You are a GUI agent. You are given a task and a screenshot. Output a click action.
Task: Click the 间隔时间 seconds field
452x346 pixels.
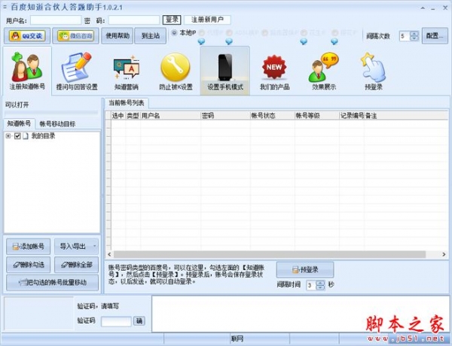(311, 285)
